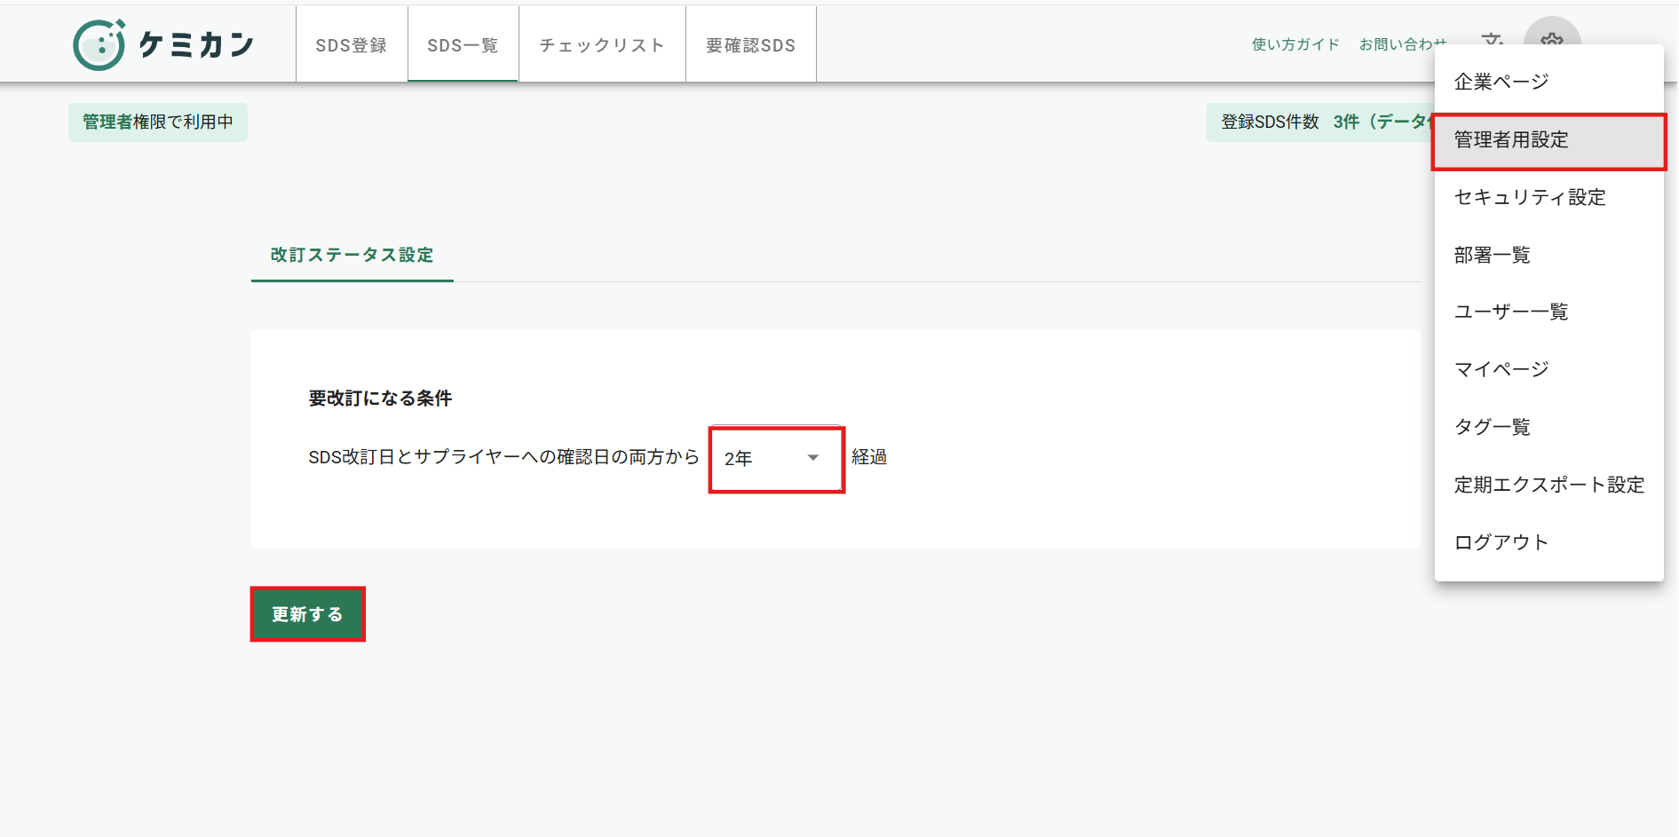Select the 要確認SDS tab

tap(750, 45)
